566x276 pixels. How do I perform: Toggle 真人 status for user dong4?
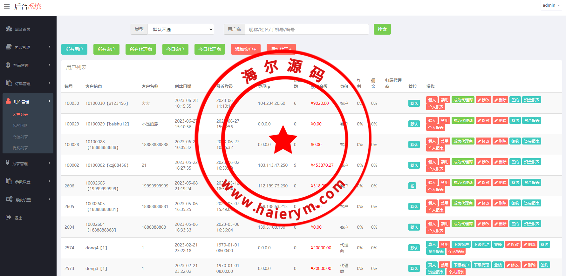click(x=432, y=245)
